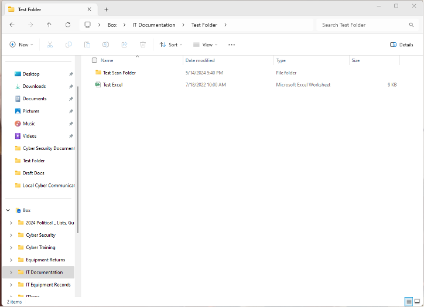This screenshot has height=307, width=424.
Task: Expand the Cyber Security folder node
Action: [11, 236]
